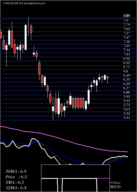Click the blue moving average line
137x192 pixels.
coord(64,155)
